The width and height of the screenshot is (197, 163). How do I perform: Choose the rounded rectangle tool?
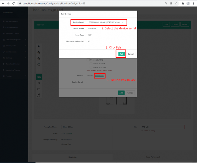39,89
